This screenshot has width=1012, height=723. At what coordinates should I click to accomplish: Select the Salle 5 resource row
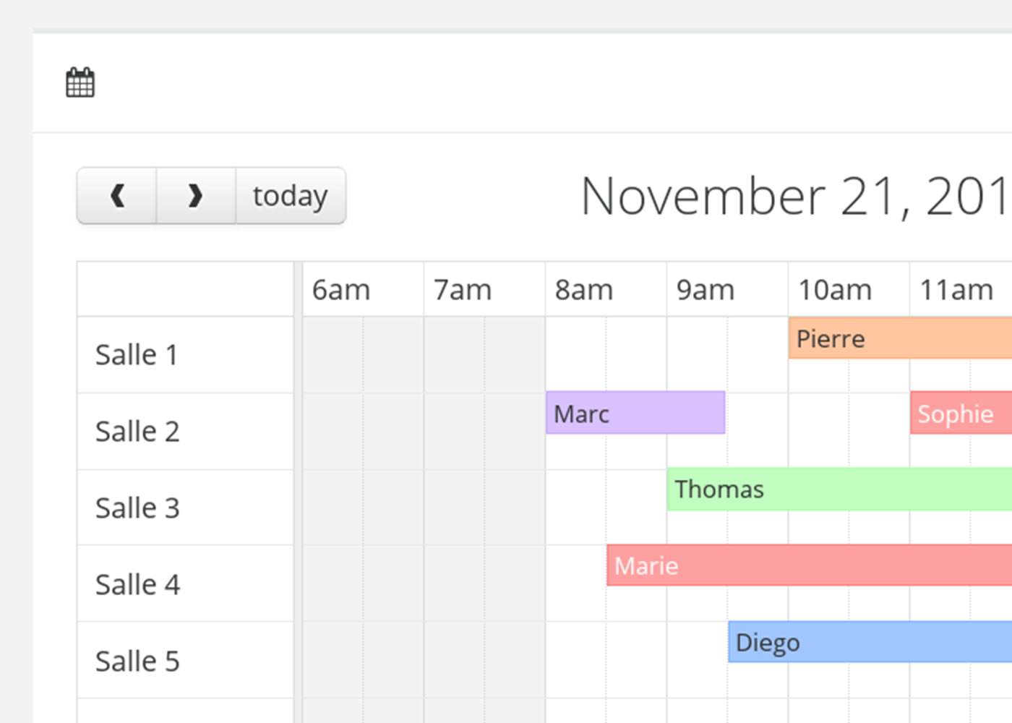137,662
